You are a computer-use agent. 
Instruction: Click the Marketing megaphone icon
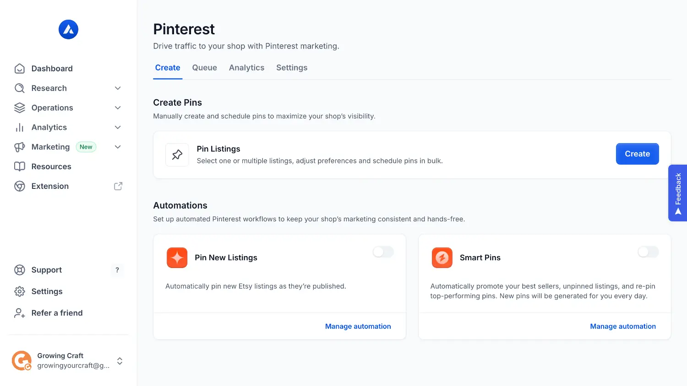[19, 147]
